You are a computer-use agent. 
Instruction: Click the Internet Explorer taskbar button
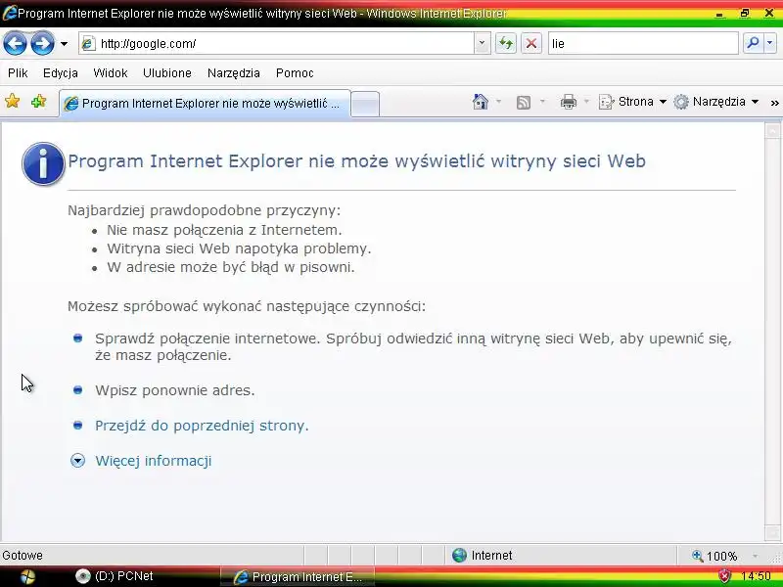298,576
